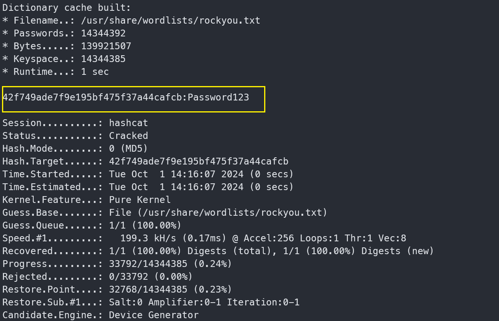Click the Status value Cracked
499x321 pixels.
(x=128, y=136)
